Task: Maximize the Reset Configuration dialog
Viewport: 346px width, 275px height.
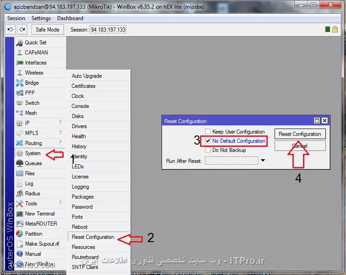Action: pyautogui.click(x=317, y=121)
